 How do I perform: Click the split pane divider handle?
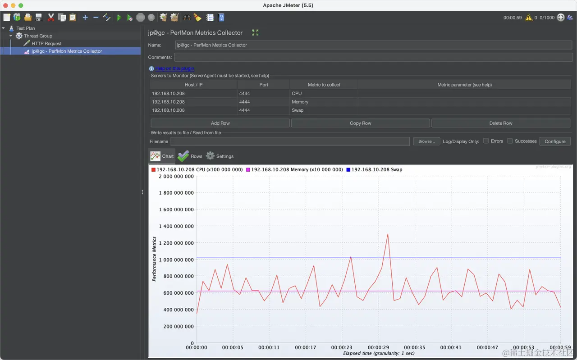click(142, 192)
